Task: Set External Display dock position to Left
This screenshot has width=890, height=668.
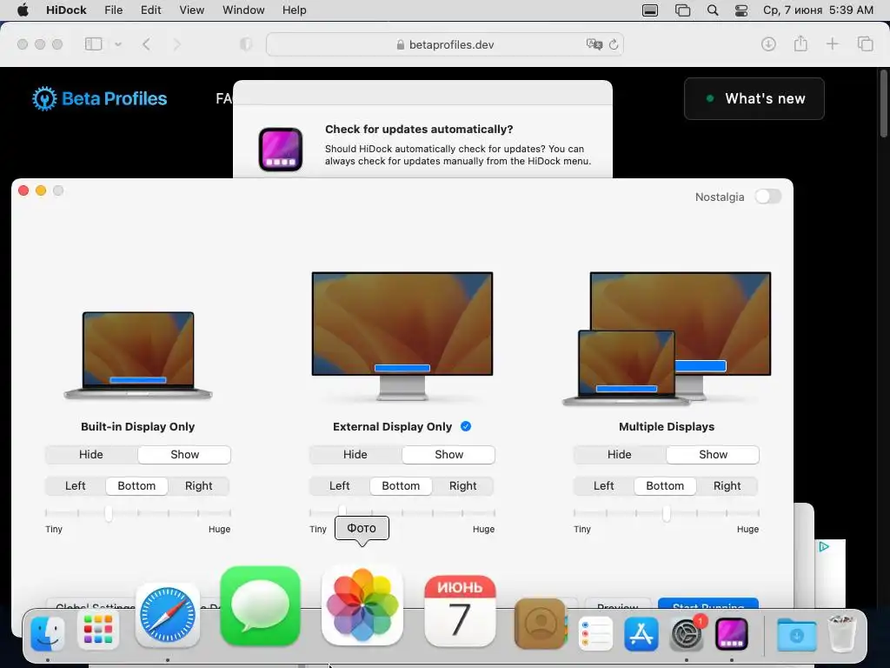Action: [x=340, y=485]
